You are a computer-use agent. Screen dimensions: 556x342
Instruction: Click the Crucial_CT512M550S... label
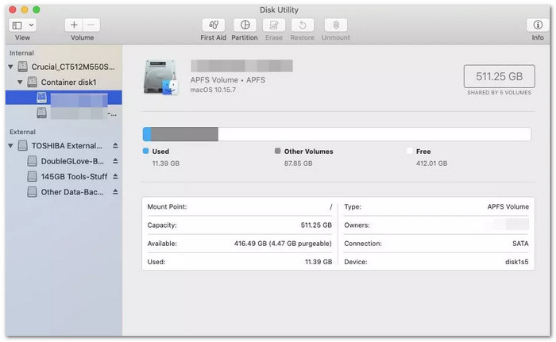click(x=73, y=67)
